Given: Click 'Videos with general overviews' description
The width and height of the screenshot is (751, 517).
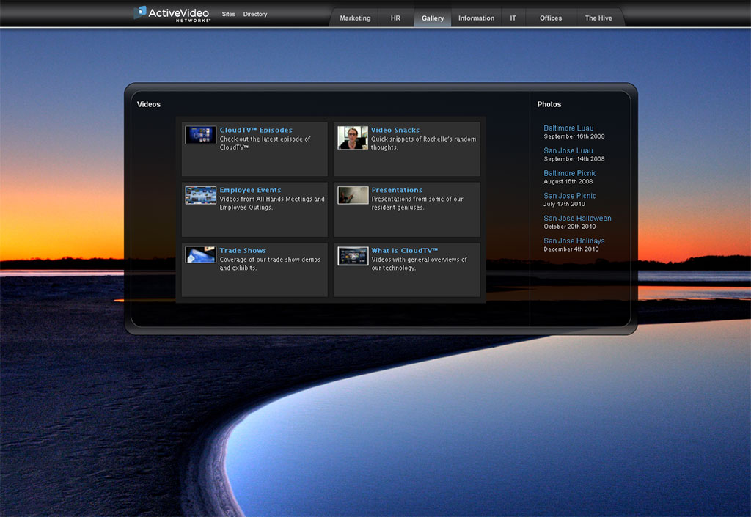Looking at the screenshot, I should coord(419,264).
